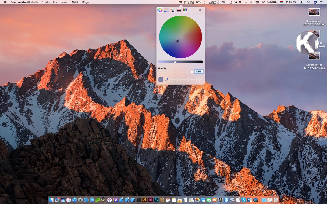Screen dimensions: 327x204
Task: Select the top Képernyőfotó desktop file thumbnail
Action: (314, 12)
